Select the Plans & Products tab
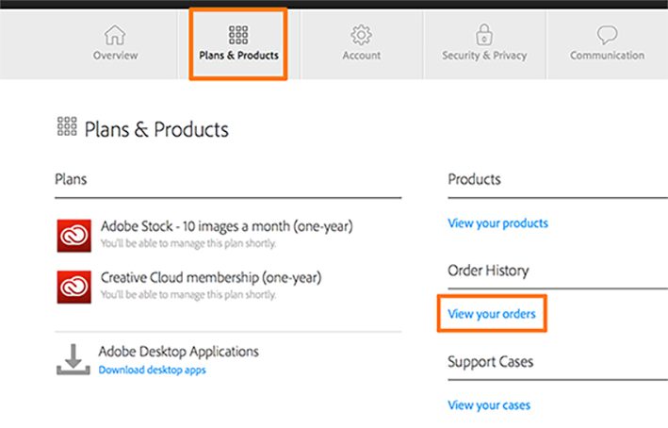 point(238,56)
